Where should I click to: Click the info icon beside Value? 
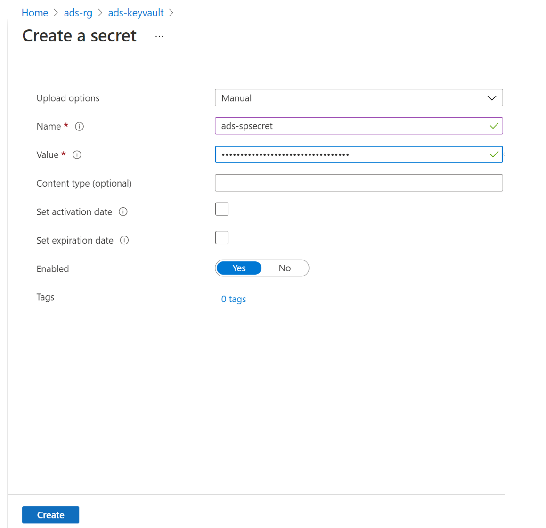click(77, 155)
